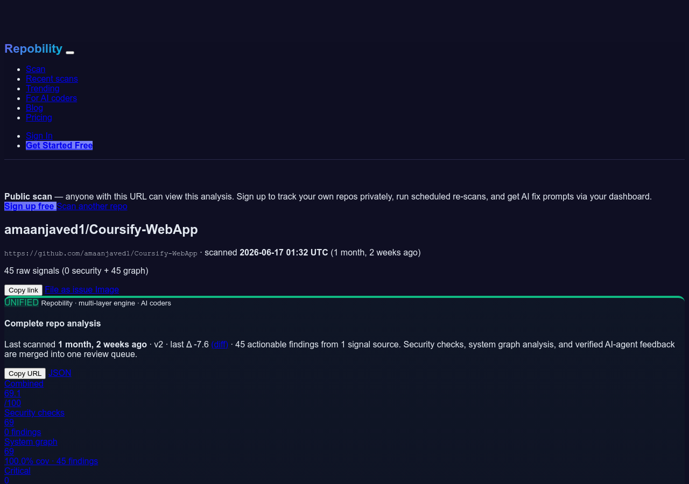Click the scan timestamp 2026-06-17 01:32 UTC
Image resolution: width=689 pixels, height=484 pixels.
click(x=284, y=252)
